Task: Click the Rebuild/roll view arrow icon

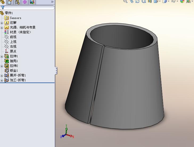Action: 144,1
